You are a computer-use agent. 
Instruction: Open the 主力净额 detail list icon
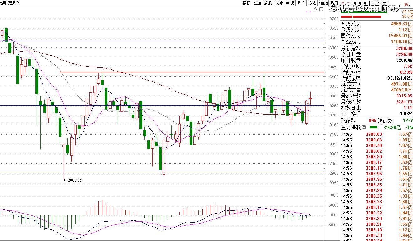point(364,127)
